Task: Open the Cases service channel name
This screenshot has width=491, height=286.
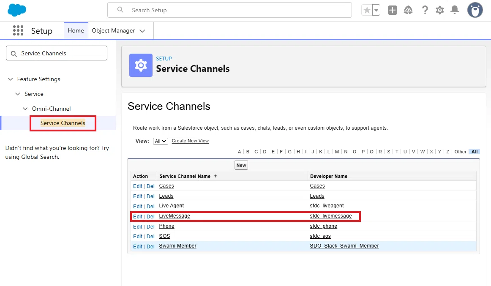Action: [x=166, y=186]
